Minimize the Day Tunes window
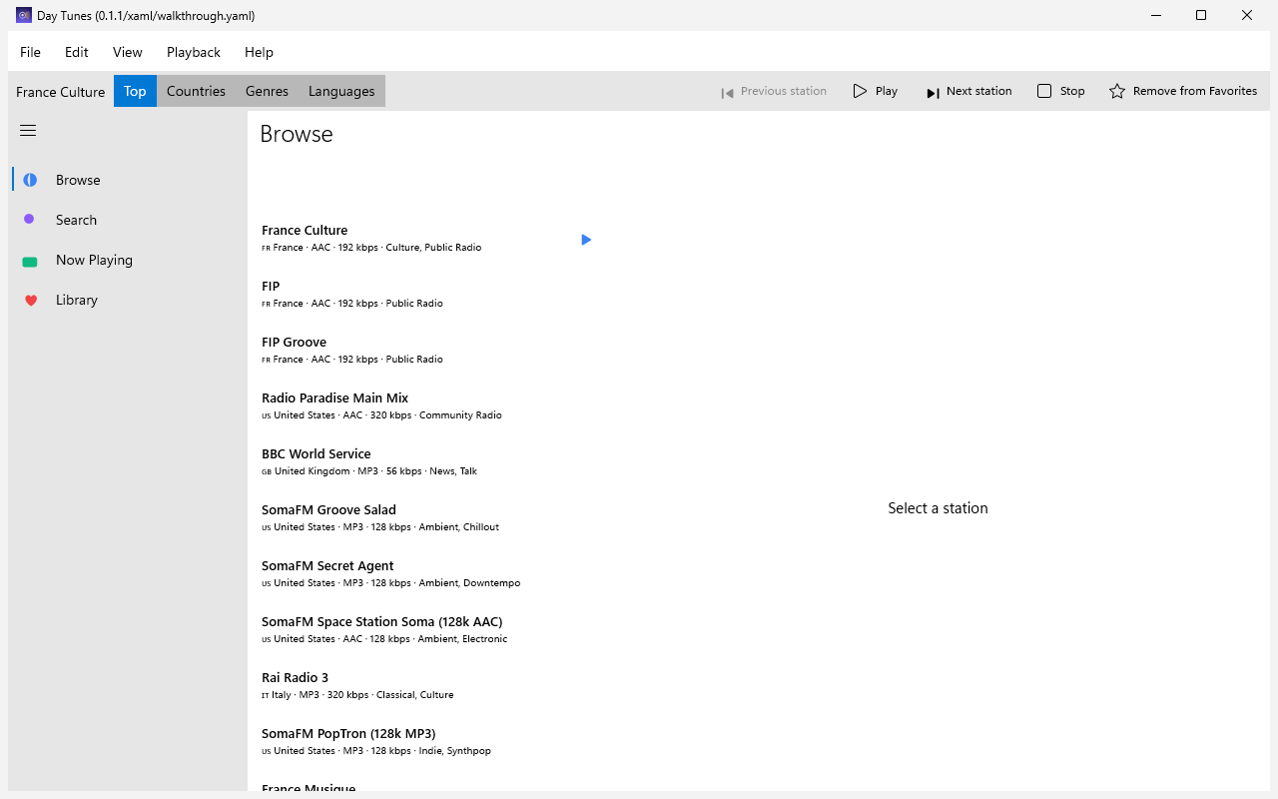 point(1156,15)
